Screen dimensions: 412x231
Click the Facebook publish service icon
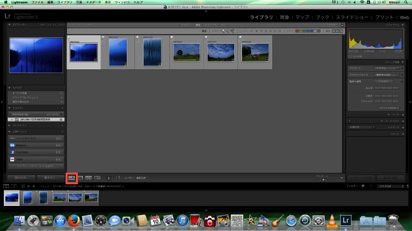12,152
